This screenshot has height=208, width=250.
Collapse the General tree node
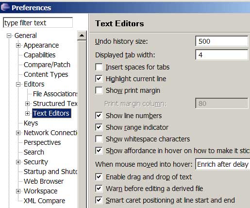coord(9,35)
